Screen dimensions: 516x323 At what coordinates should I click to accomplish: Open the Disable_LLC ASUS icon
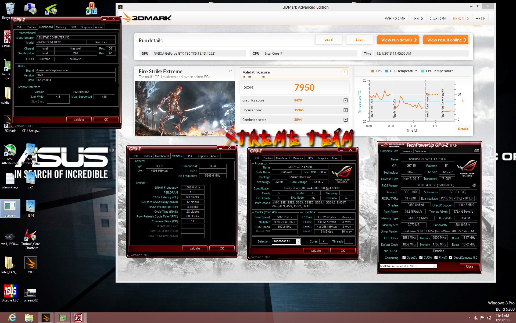pos(10,293)
